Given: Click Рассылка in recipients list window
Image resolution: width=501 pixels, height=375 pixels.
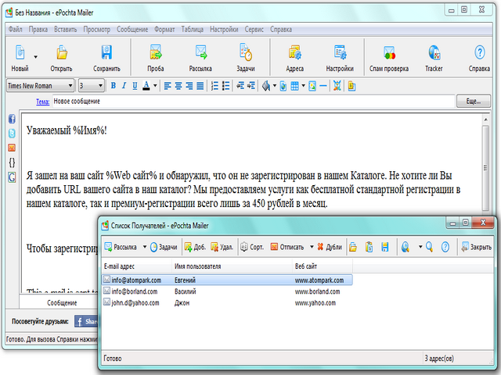Looking at the screenshot, I should click(121, 247).
